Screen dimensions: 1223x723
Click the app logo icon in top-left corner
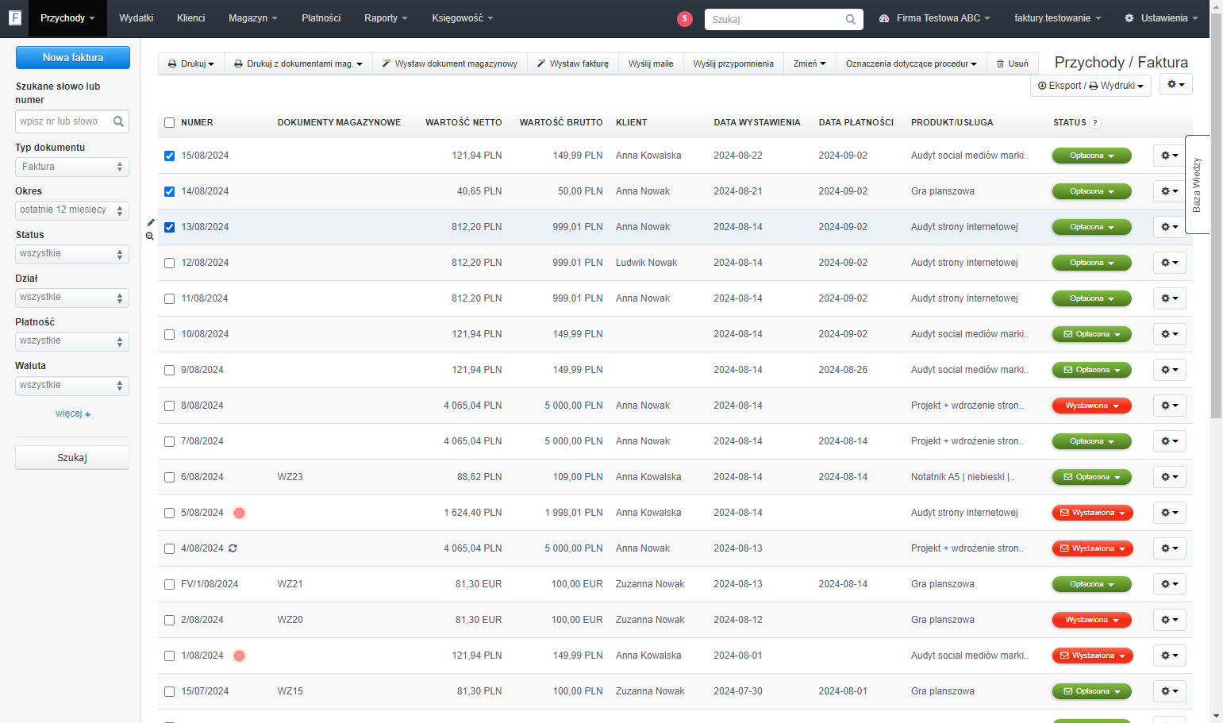click(14, 17)
